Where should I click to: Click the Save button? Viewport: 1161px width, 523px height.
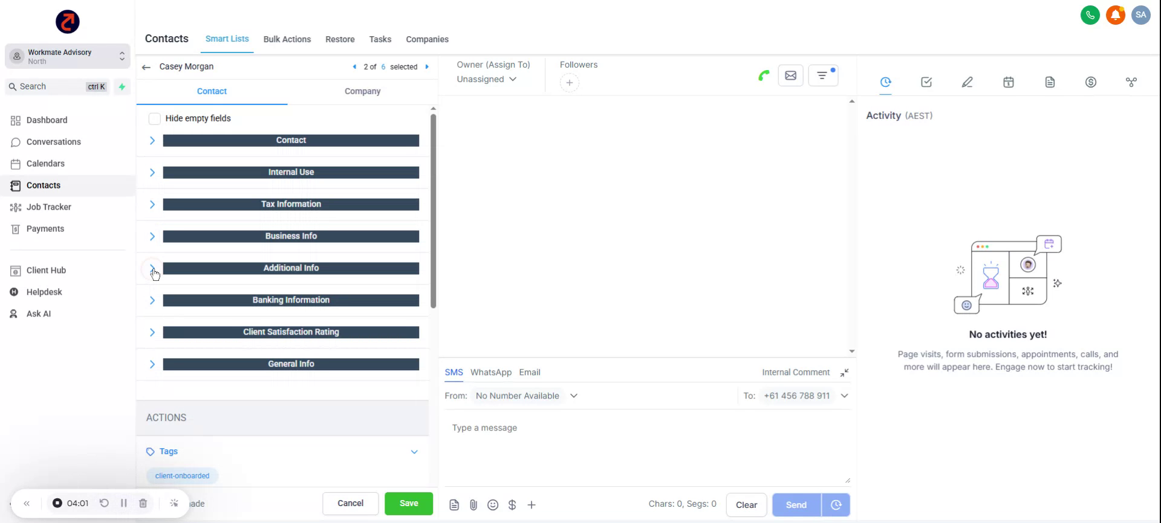tap(409, 504)
